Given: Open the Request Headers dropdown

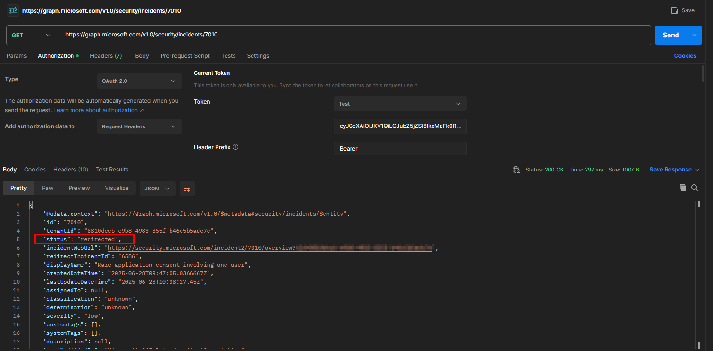Looking at the screenshot, I should tap(139, 126).
